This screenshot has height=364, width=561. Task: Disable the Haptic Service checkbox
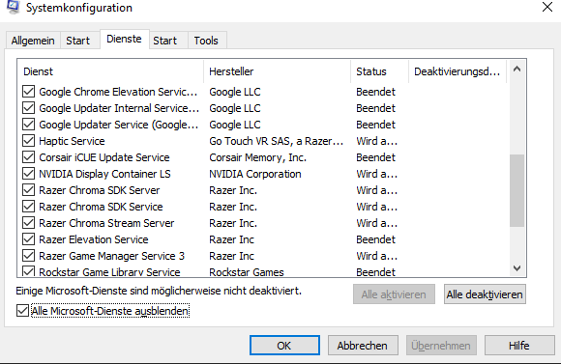29,141
